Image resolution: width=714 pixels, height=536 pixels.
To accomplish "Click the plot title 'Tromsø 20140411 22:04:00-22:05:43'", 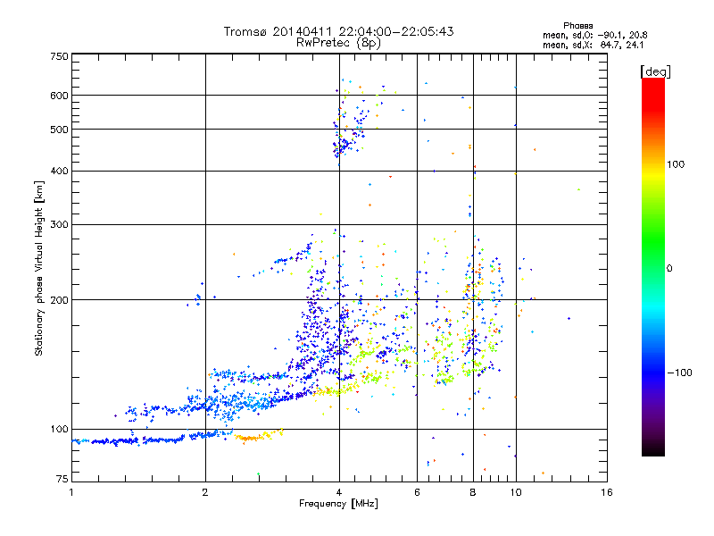I will coord(338,31).
